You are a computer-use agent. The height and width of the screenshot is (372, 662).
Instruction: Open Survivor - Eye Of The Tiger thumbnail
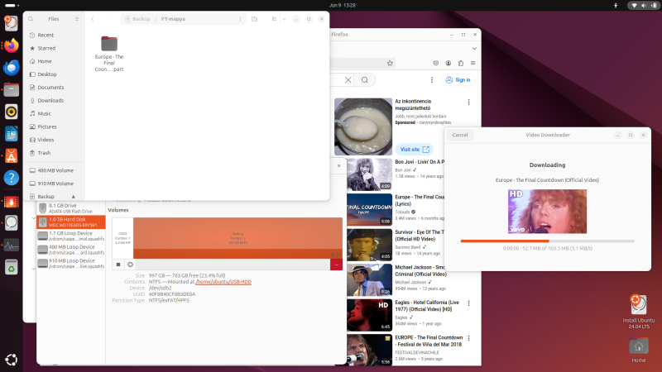[369, 245]
